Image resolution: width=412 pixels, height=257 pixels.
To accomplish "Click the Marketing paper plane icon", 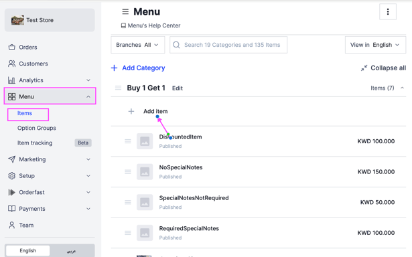I will pyautogui.click(x=11, y=159).
